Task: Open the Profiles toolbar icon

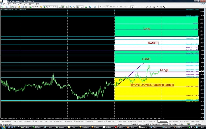Action: coord(7,7)
